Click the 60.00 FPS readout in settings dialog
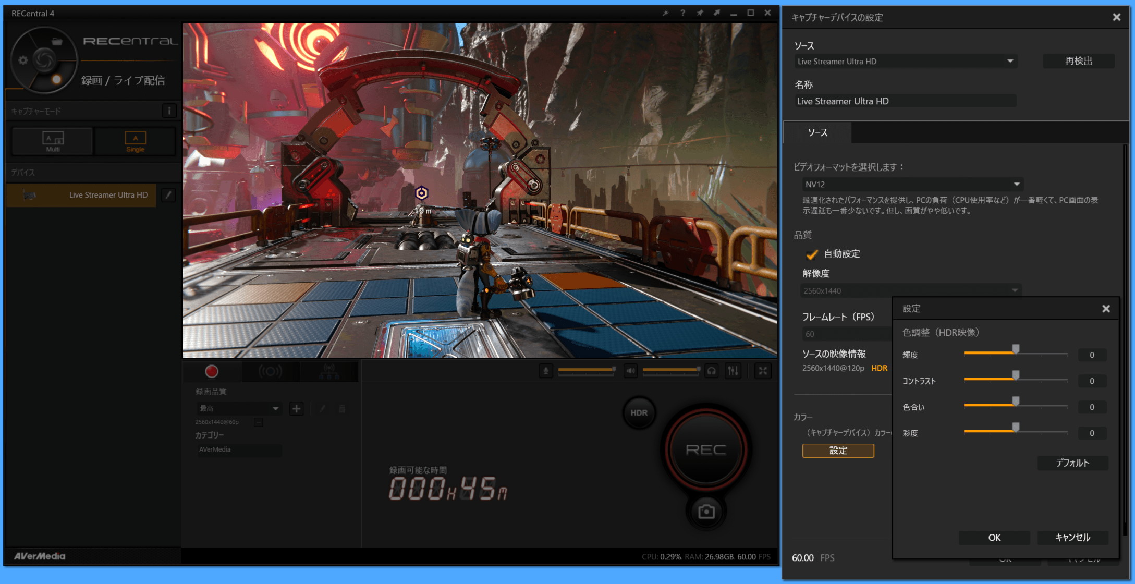The image size is (1135, 584). 813,558
